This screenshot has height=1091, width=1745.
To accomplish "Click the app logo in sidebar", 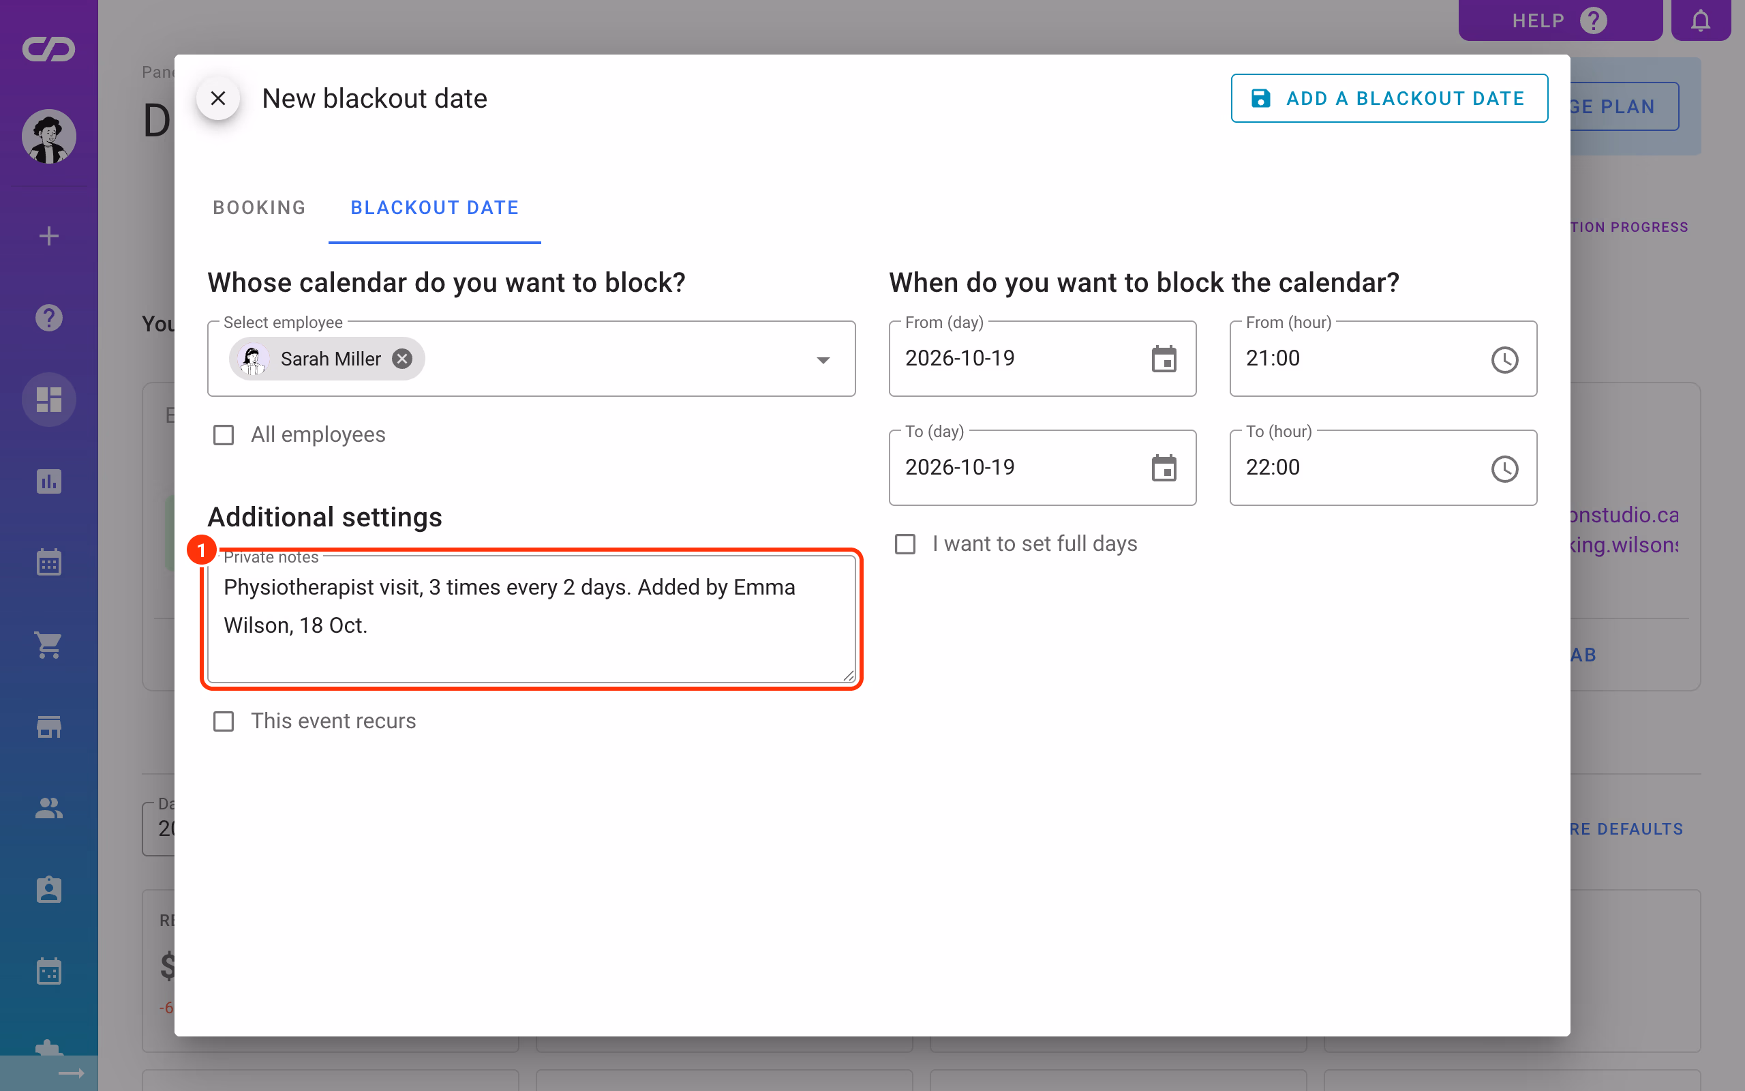I will tap(48, 49).
